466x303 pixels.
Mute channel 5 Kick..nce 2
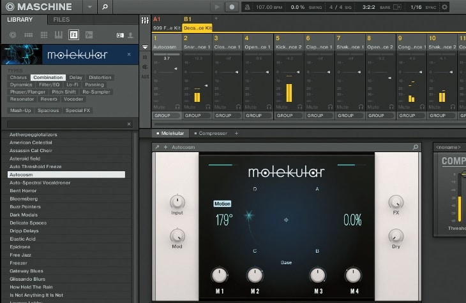(282, 107)
